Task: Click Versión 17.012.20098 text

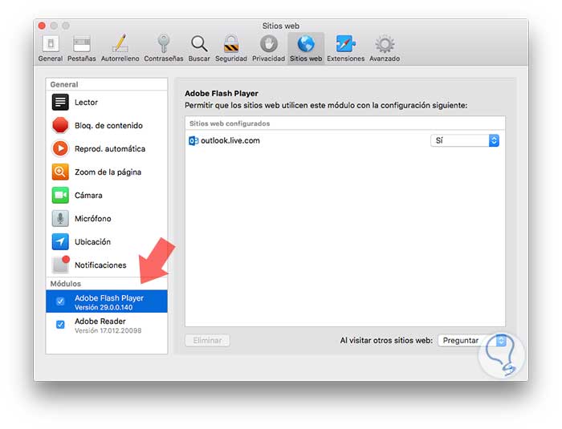Action: 108,330
